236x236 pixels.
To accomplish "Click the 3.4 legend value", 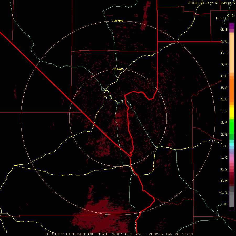I will 224,123.
